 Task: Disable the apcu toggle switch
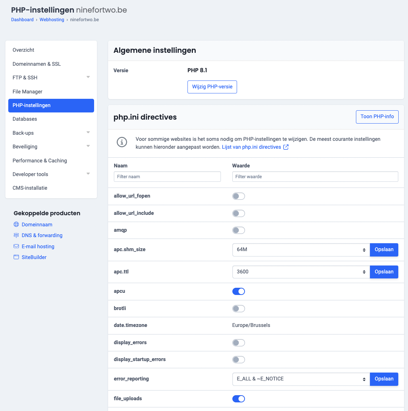238,291
